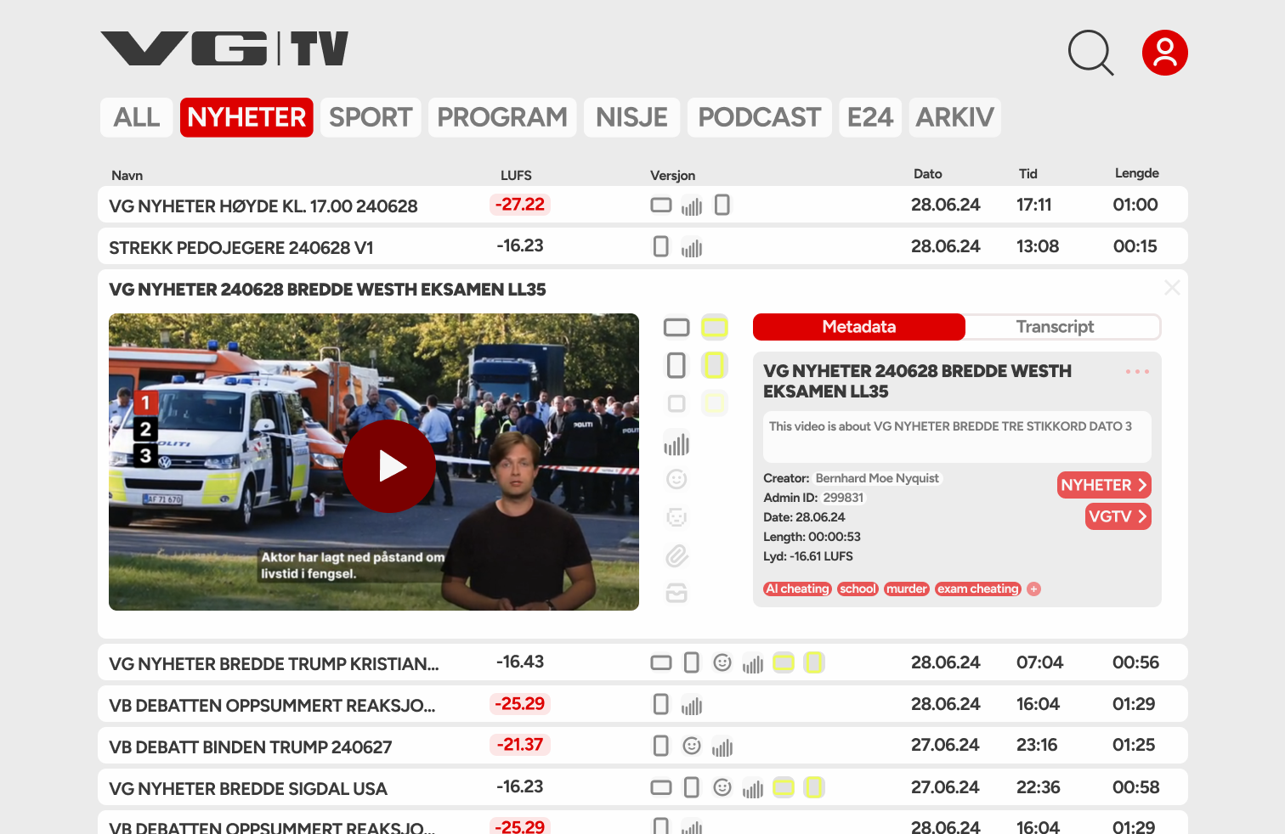
Task: Toggle faded yellow square version in expanded panel
Action: coord(715,403)
